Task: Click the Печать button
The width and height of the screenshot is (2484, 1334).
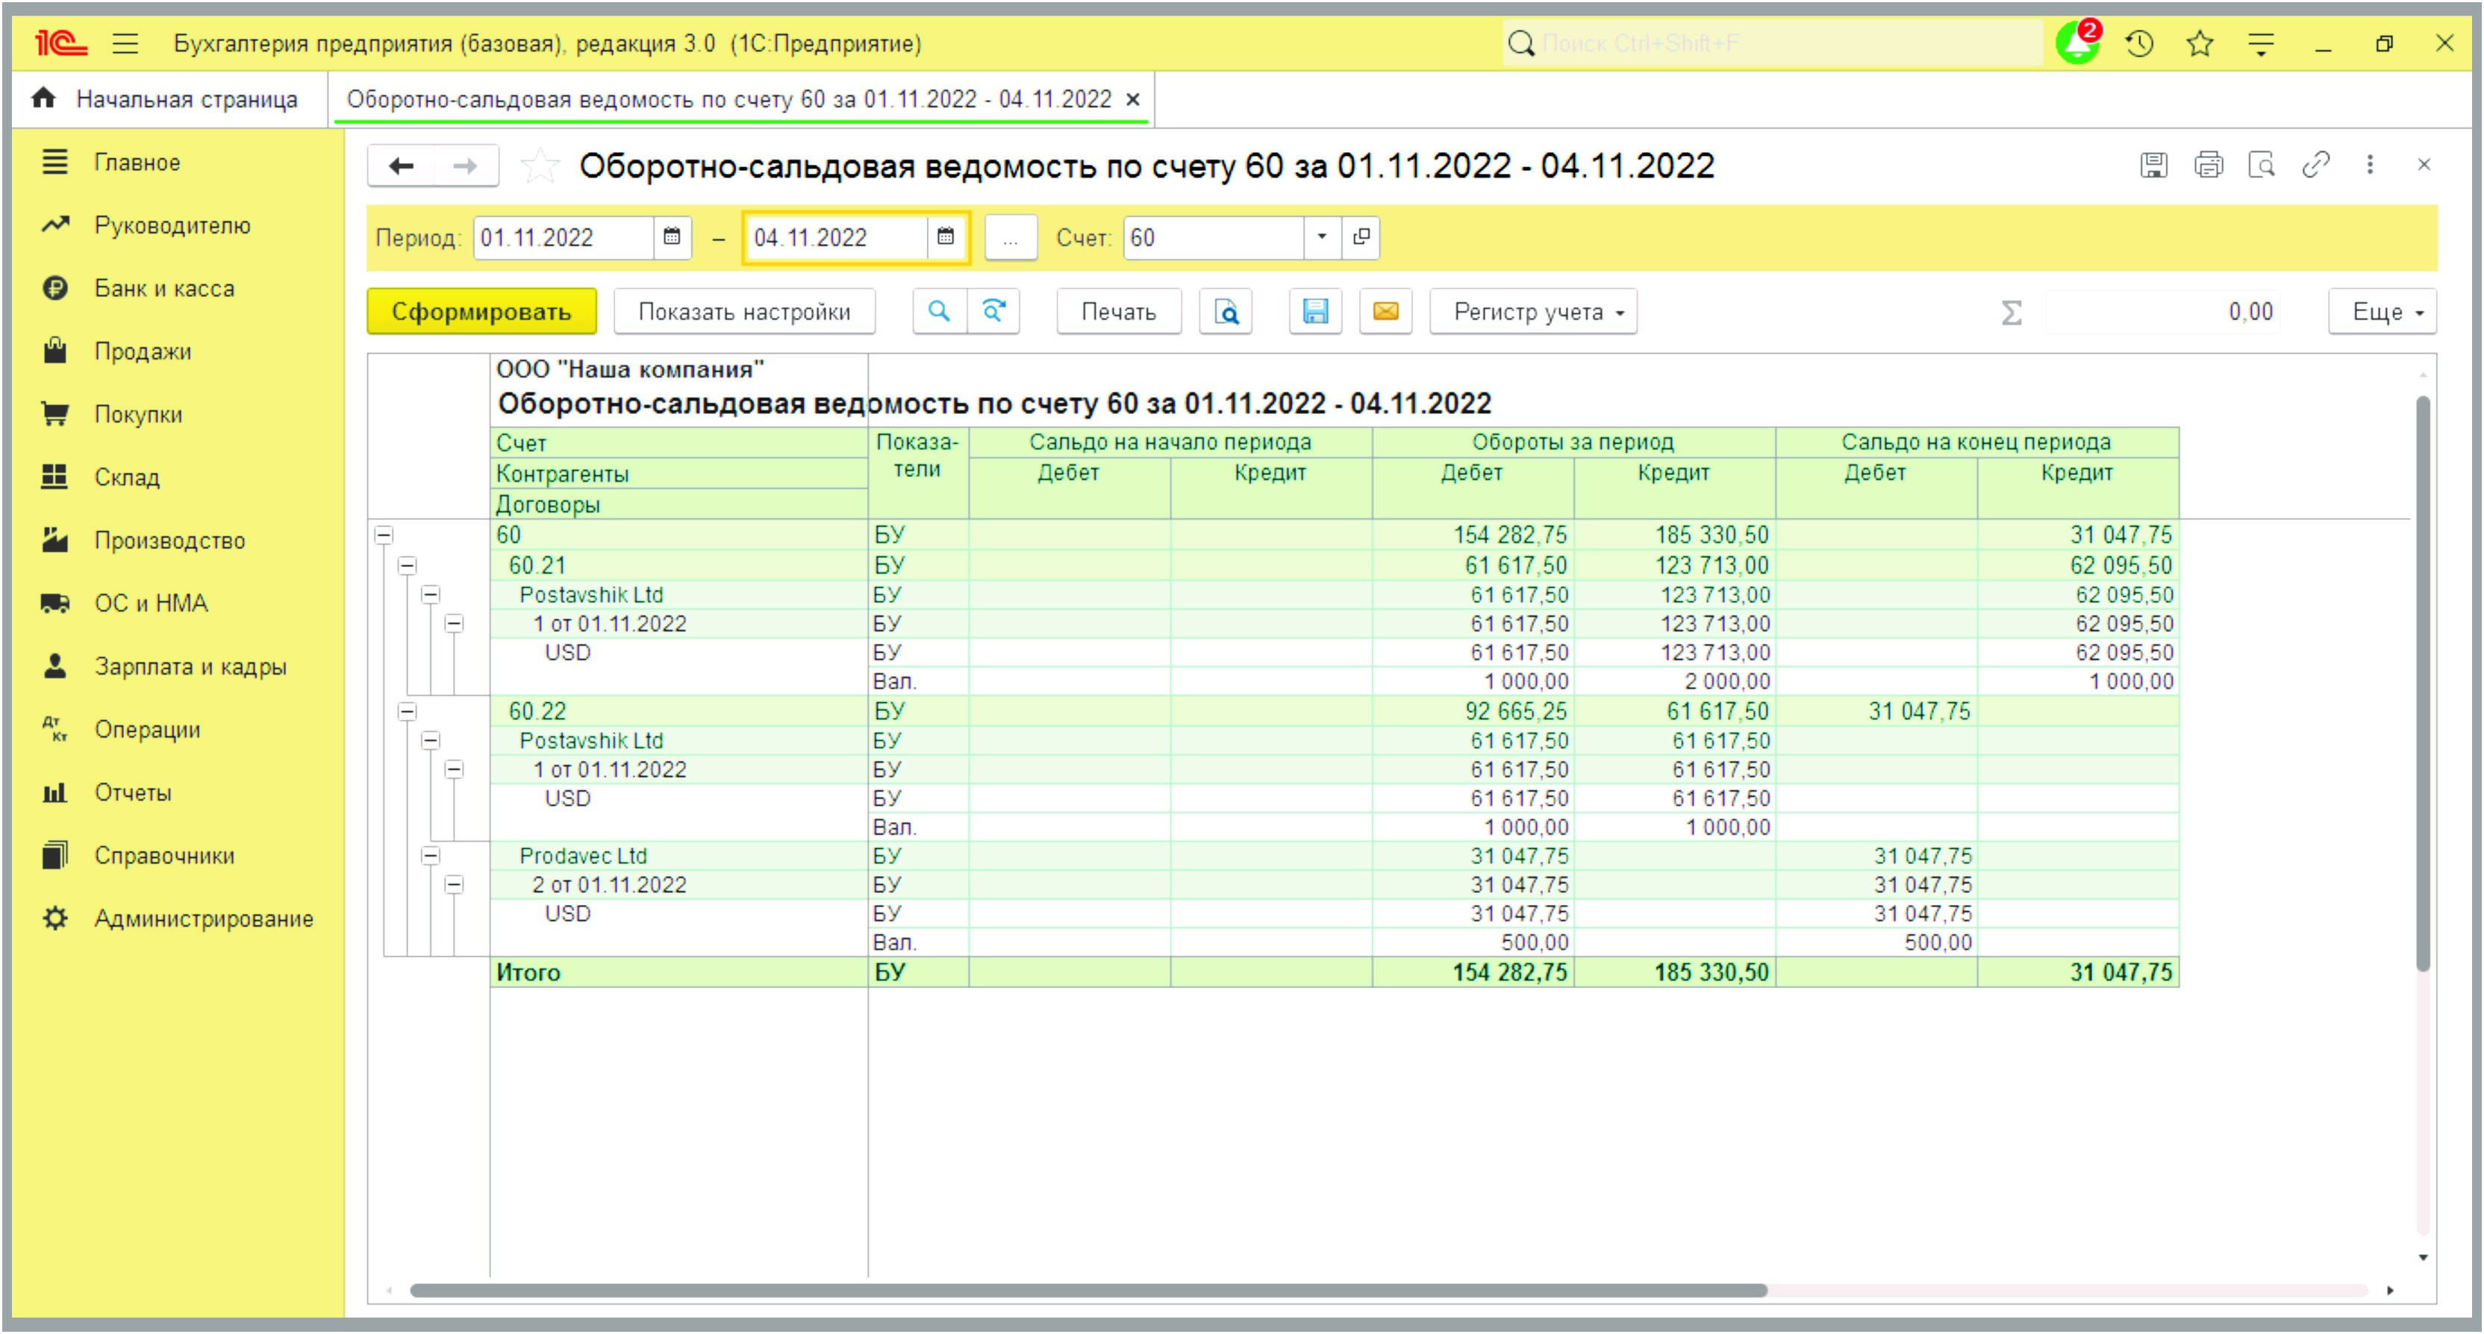Action: click(x=1119, y=311)
